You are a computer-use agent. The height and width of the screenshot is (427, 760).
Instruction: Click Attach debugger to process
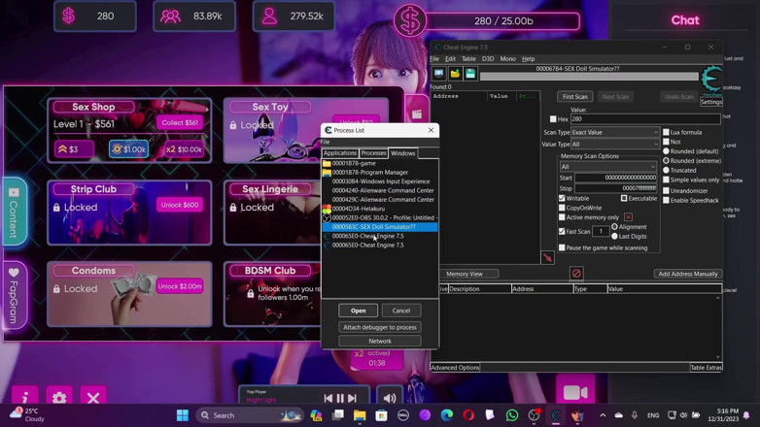point(380,327)
